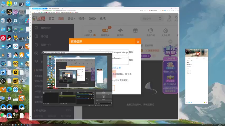Viewport: 225px width, 126px height.
Task: Click the 太空魔盒 reward box
Action: [x=170, y=79]
